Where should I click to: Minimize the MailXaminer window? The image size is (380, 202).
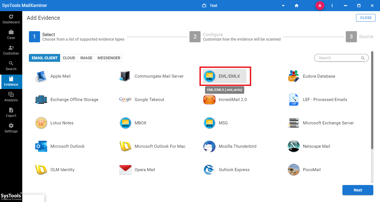click(x=346, y=6)
